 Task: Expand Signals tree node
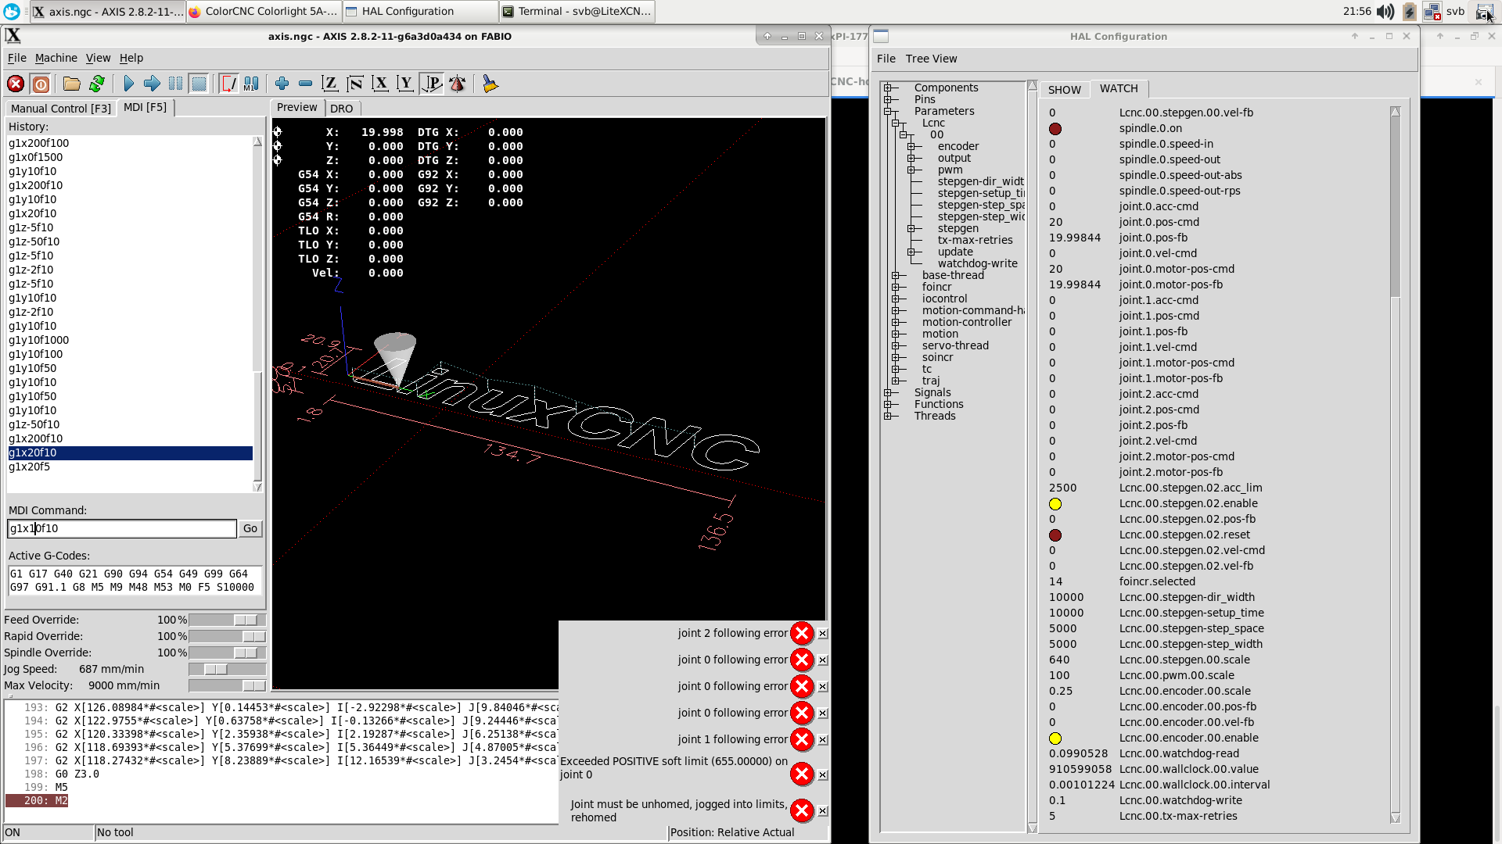[888, 392]
